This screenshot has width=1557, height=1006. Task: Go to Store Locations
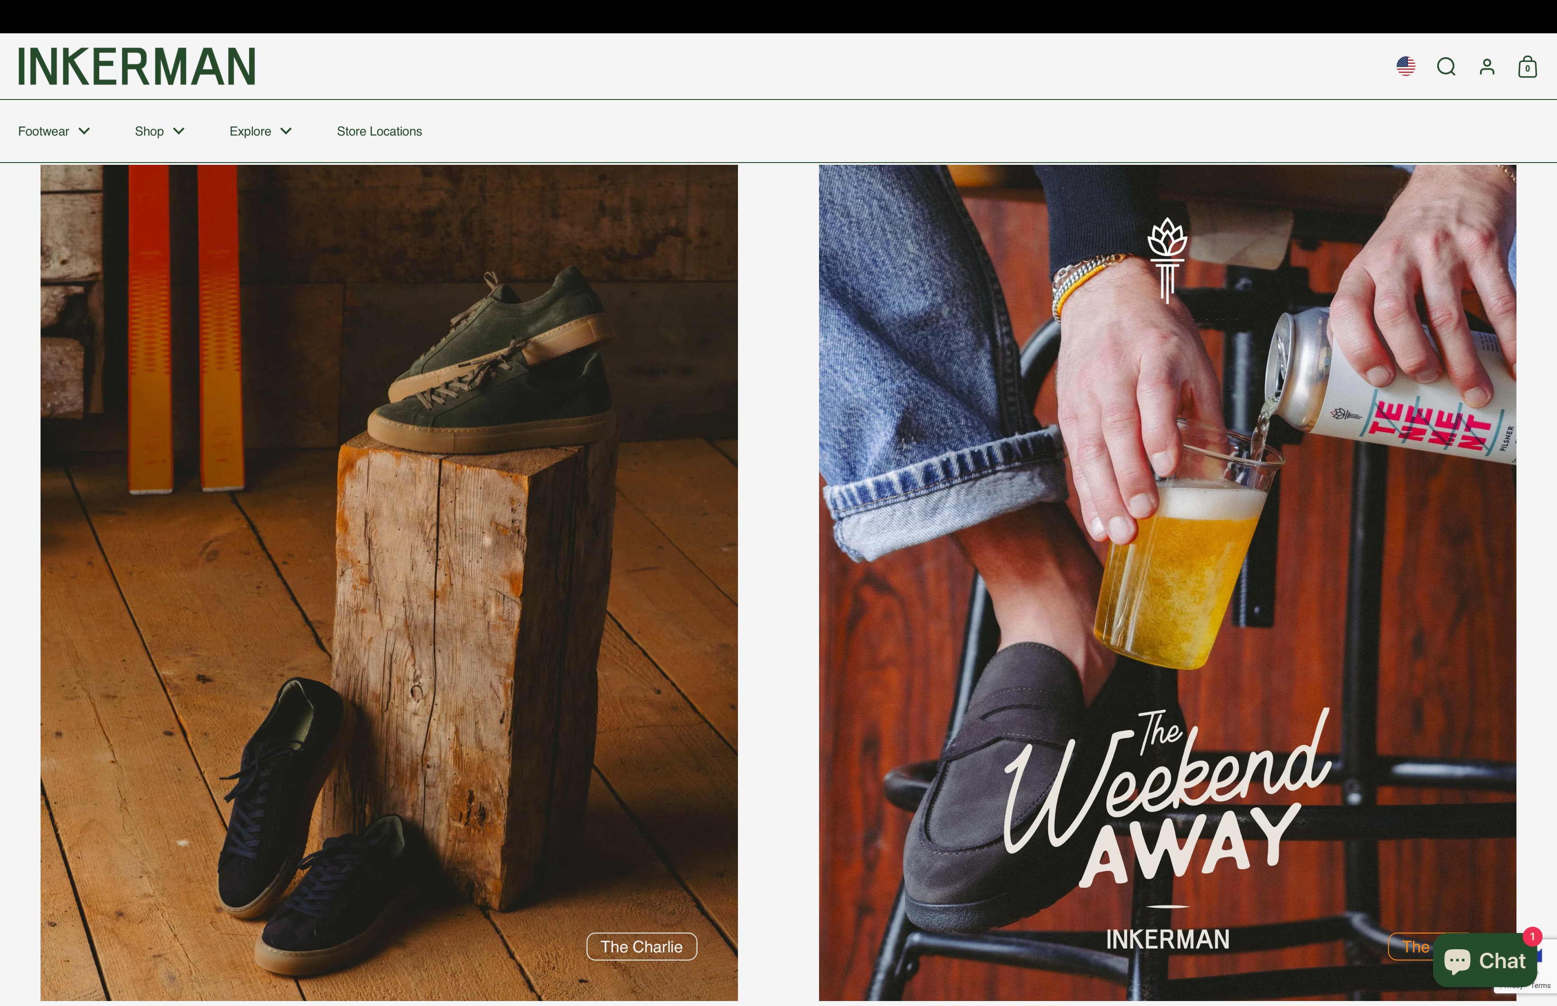pyautogui.click(x=380, y=131)
